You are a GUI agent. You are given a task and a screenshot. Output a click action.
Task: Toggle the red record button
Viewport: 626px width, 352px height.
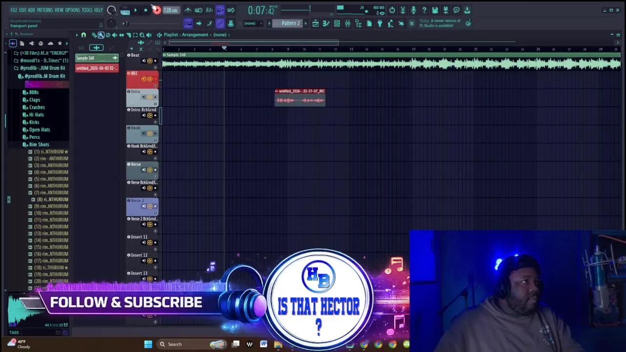[x=156, y=10]
